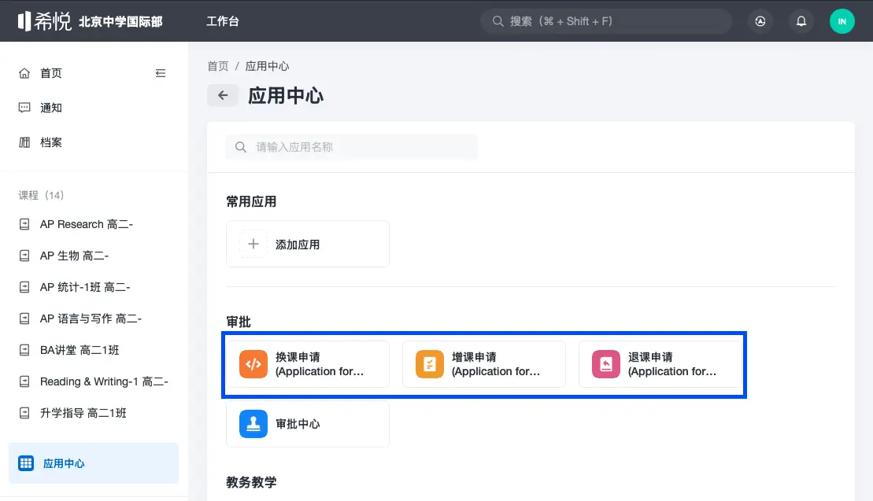Image resolution: width=873 pixels, height=501 pixels.
Task: Open 通知 from the sidebar
Action: (x=50, y=107)
